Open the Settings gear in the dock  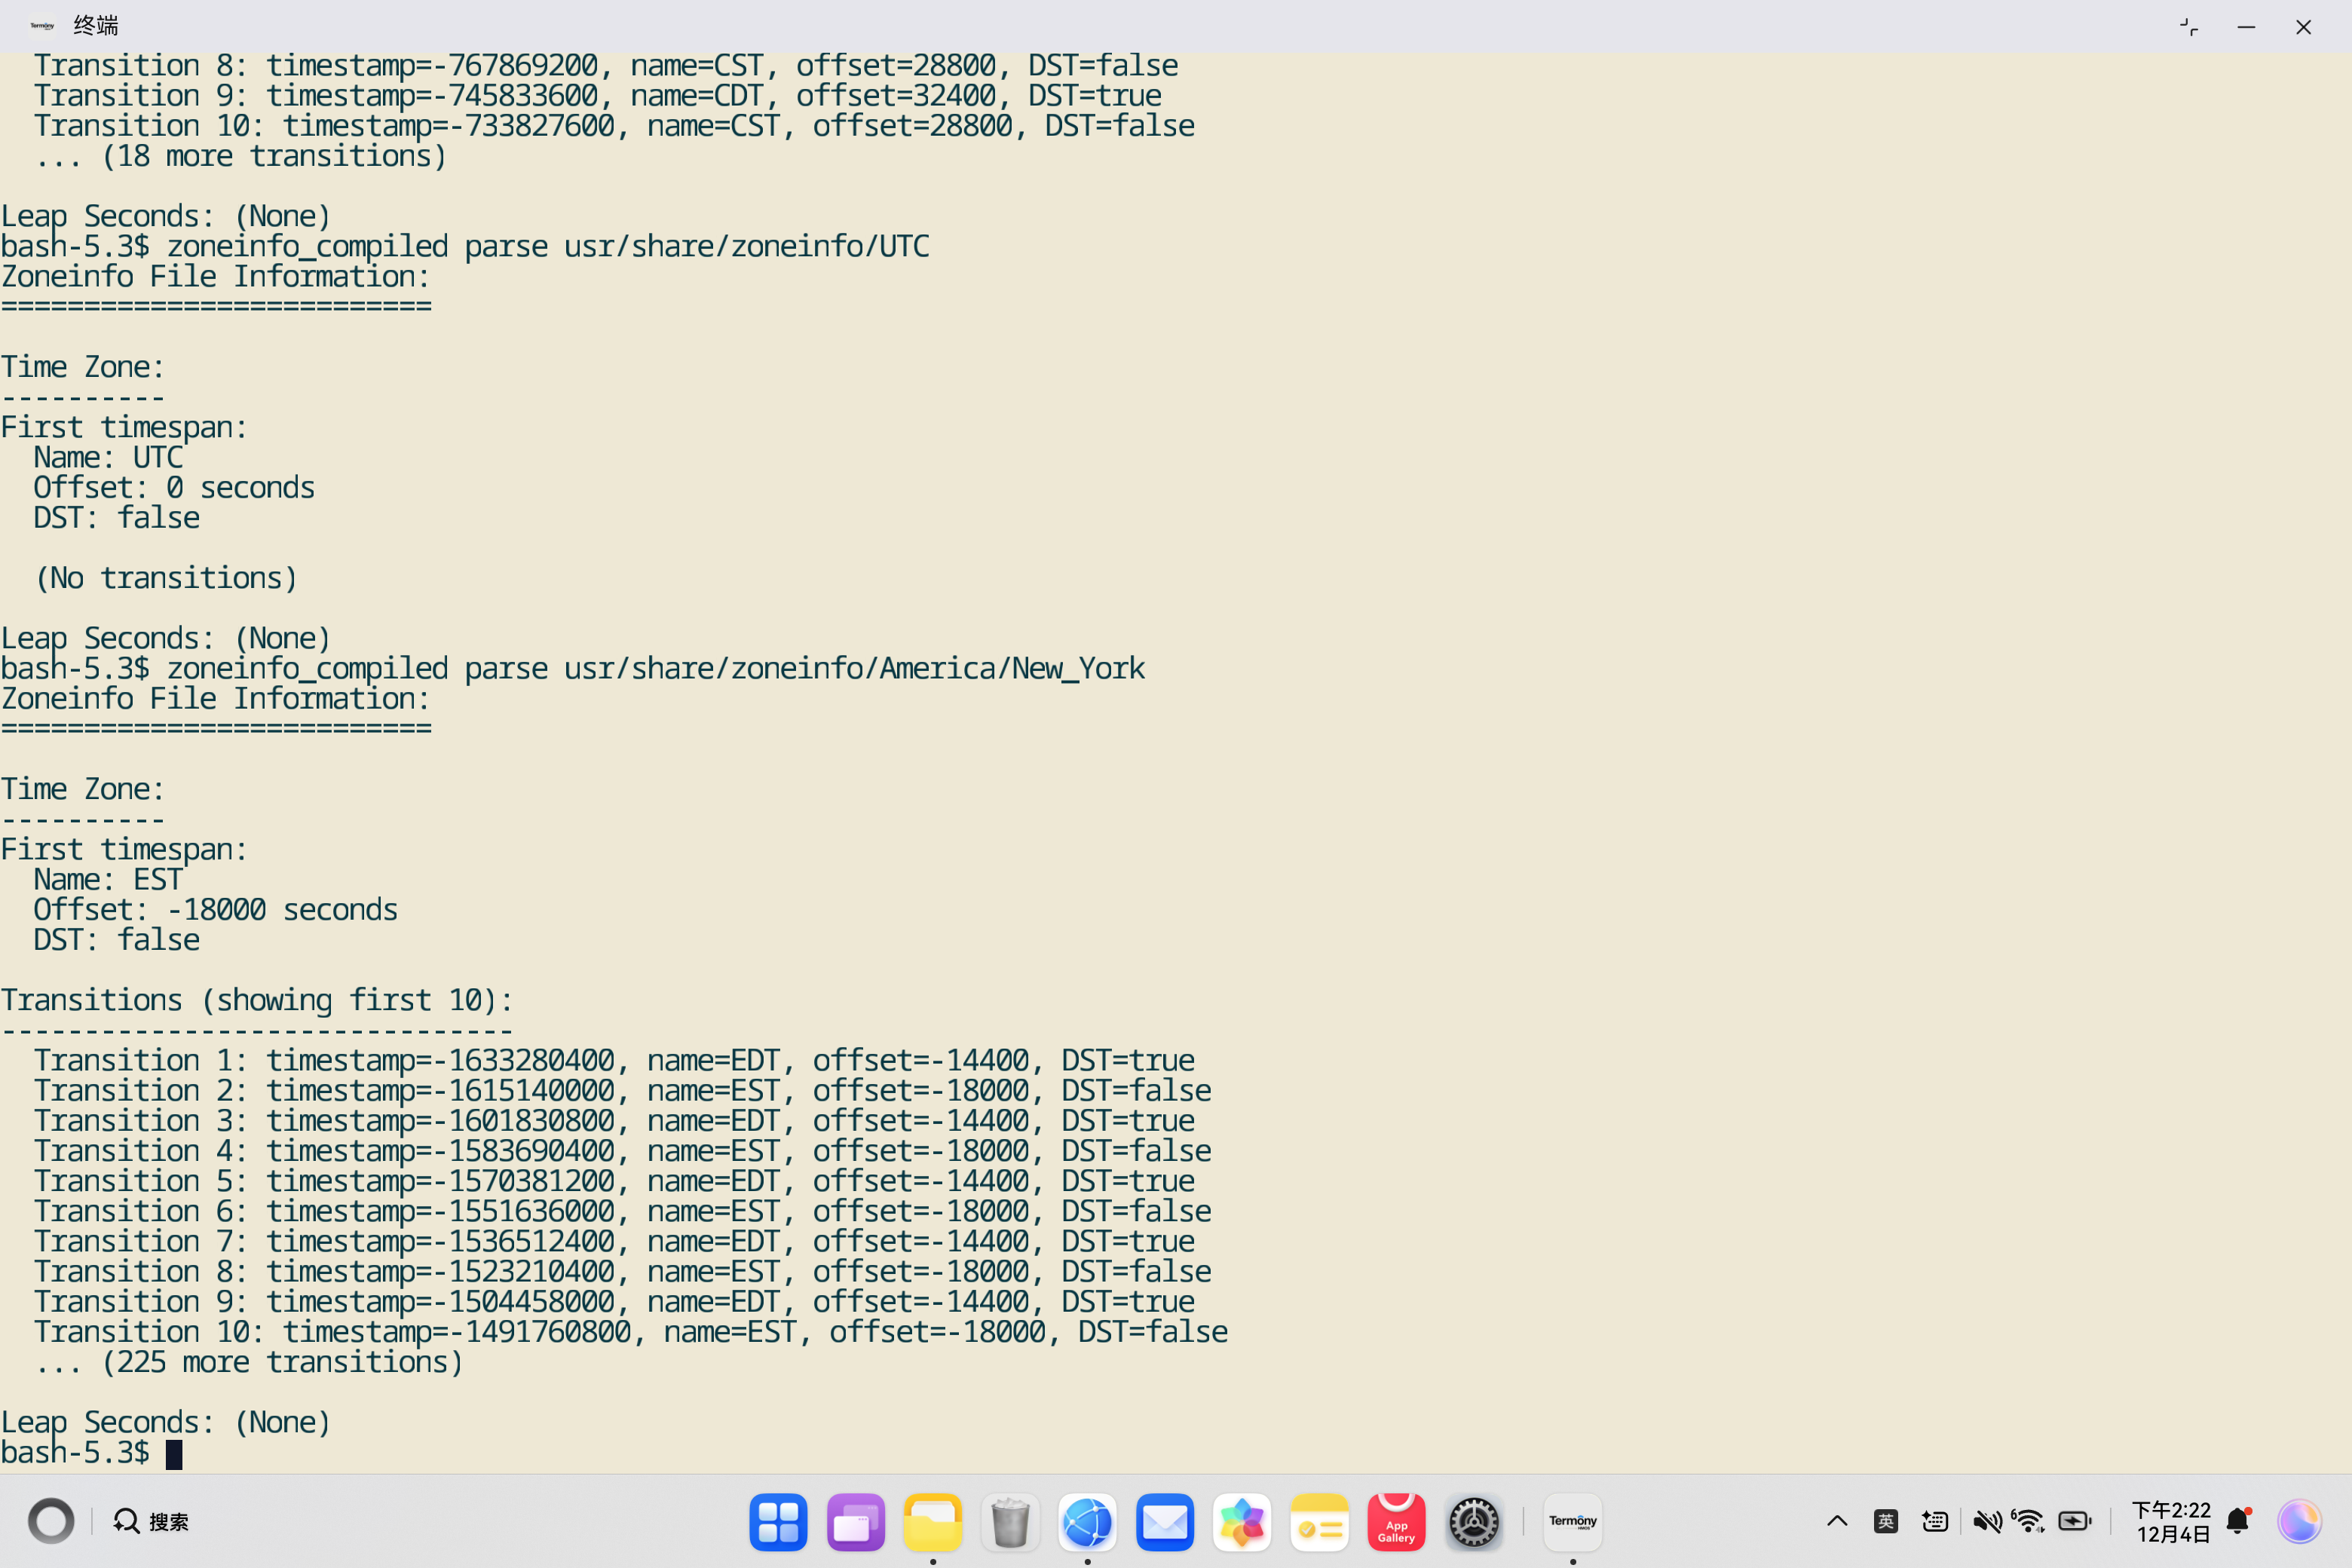[x=1474, y=1522]
